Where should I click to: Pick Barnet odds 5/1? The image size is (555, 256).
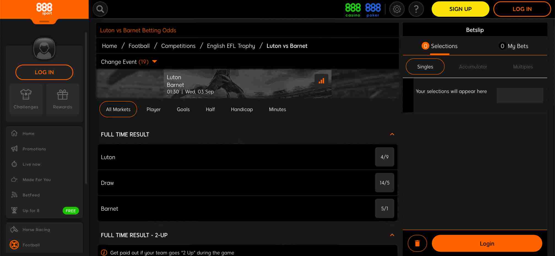click(x=385, y=208)
